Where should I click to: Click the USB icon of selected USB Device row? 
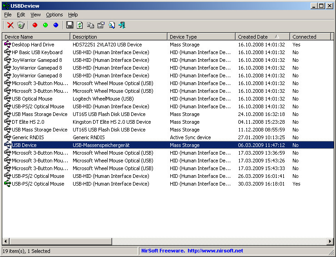(8, 145)
